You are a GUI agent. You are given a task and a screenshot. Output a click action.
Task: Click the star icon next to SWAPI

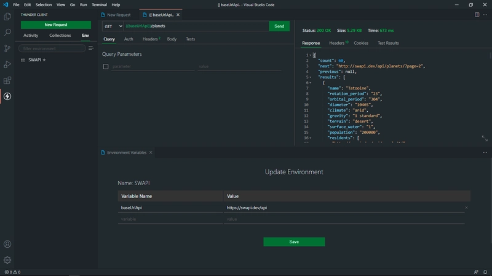(44, 59)
